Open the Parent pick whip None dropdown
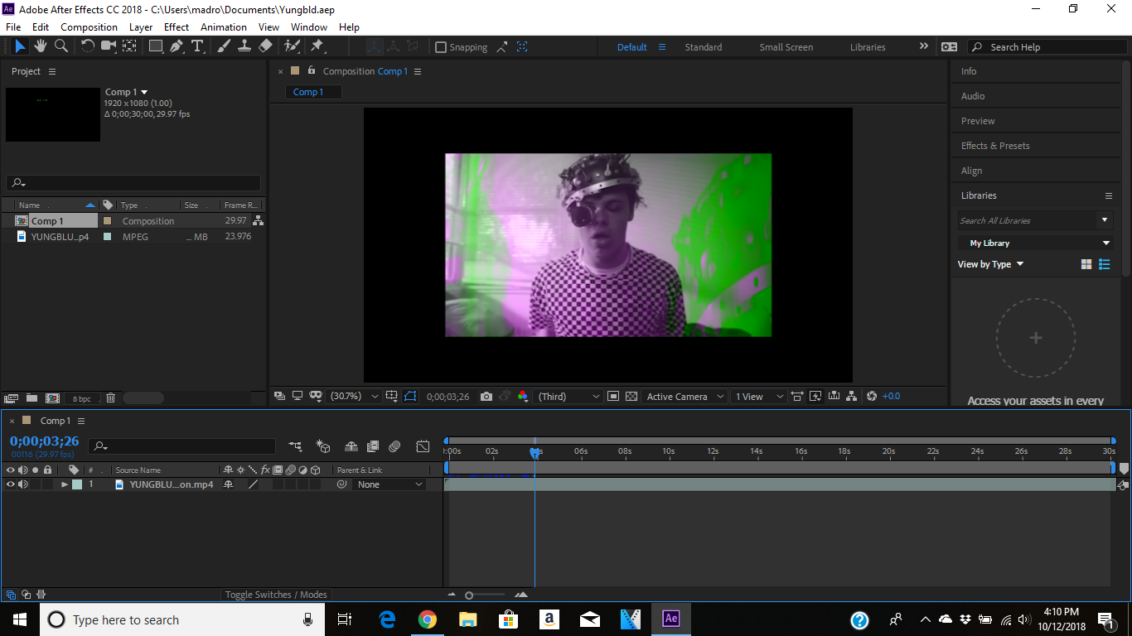The height and width of the screenshot is (636, 1132). click(389, 484)
